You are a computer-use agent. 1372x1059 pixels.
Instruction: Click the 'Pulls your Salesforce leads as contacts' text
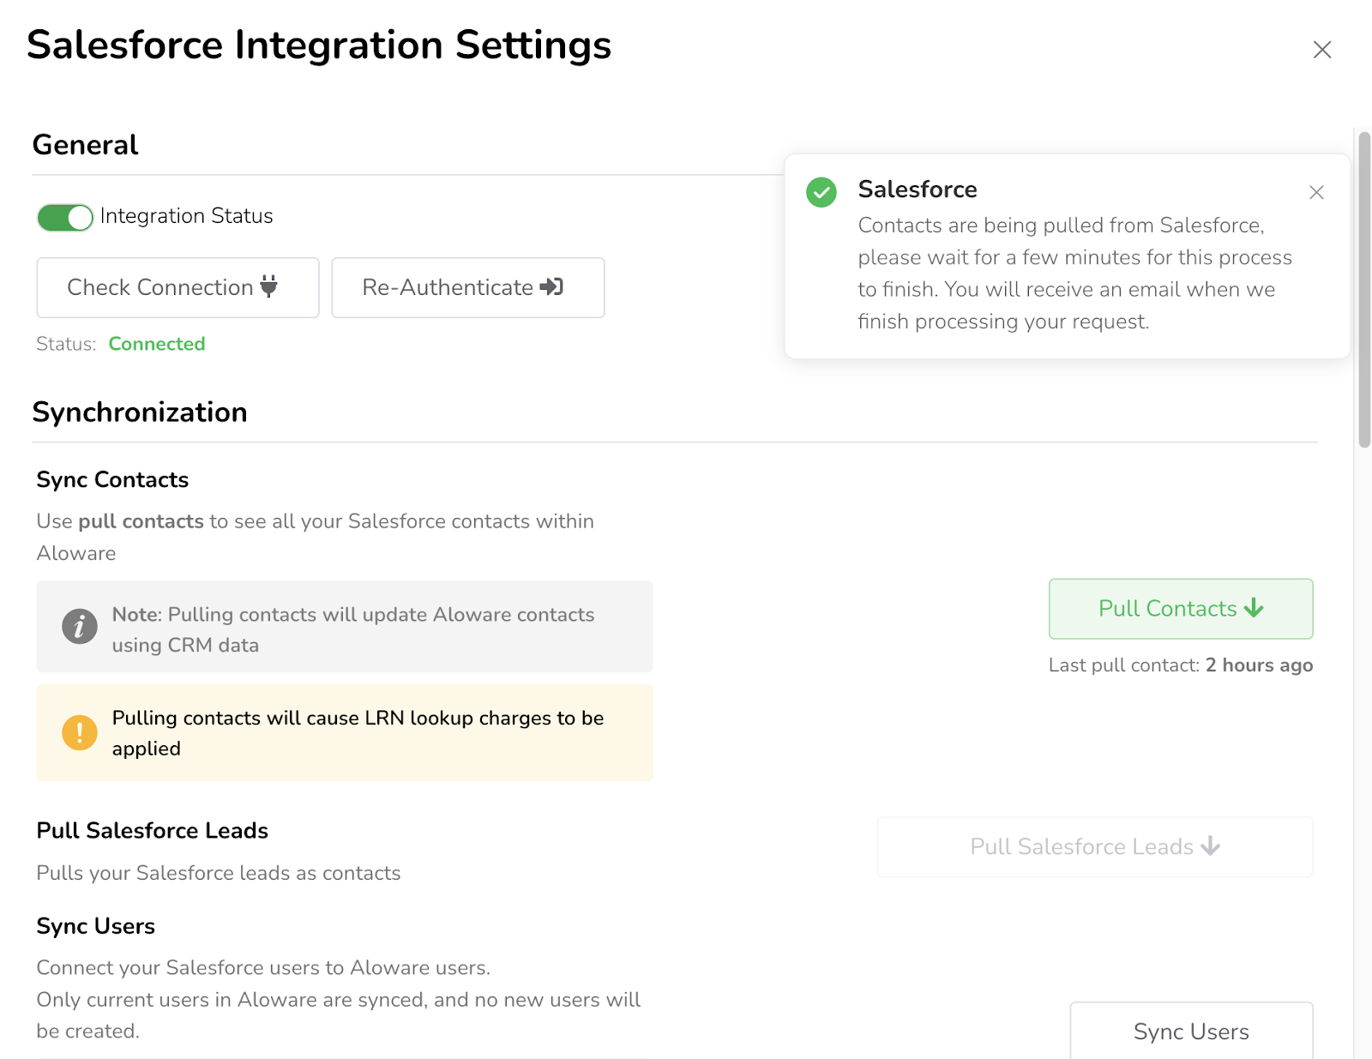coord(219,873)
